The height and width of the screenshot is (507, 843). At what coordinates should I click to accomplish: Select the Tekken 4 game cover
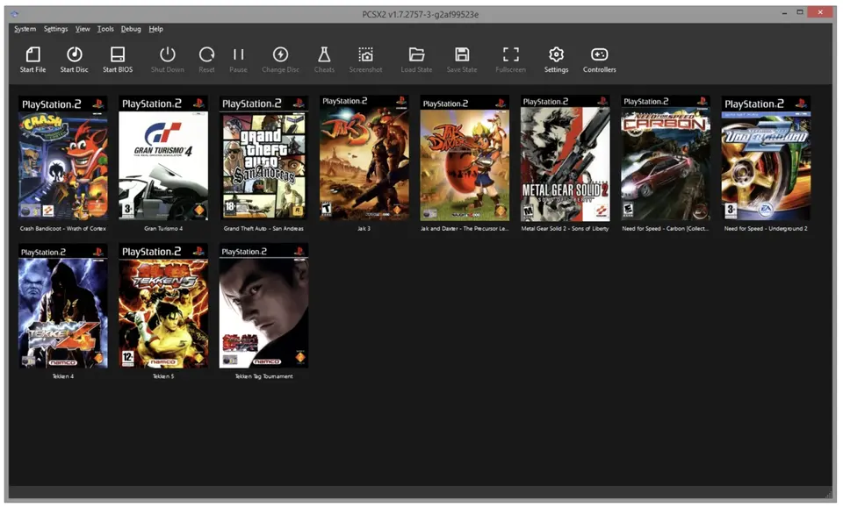pos(63,306)
